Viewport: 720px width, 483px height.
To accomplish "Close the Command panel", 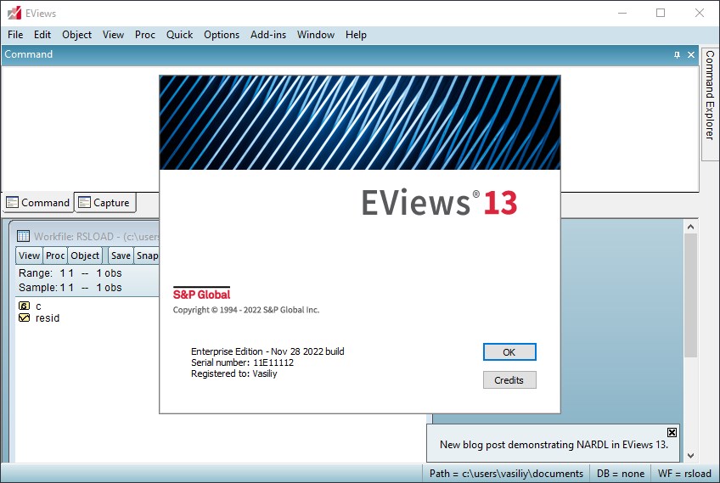I will point(691,54).
